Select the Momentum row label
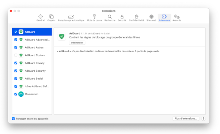The image size is (220, 134). 31,94
